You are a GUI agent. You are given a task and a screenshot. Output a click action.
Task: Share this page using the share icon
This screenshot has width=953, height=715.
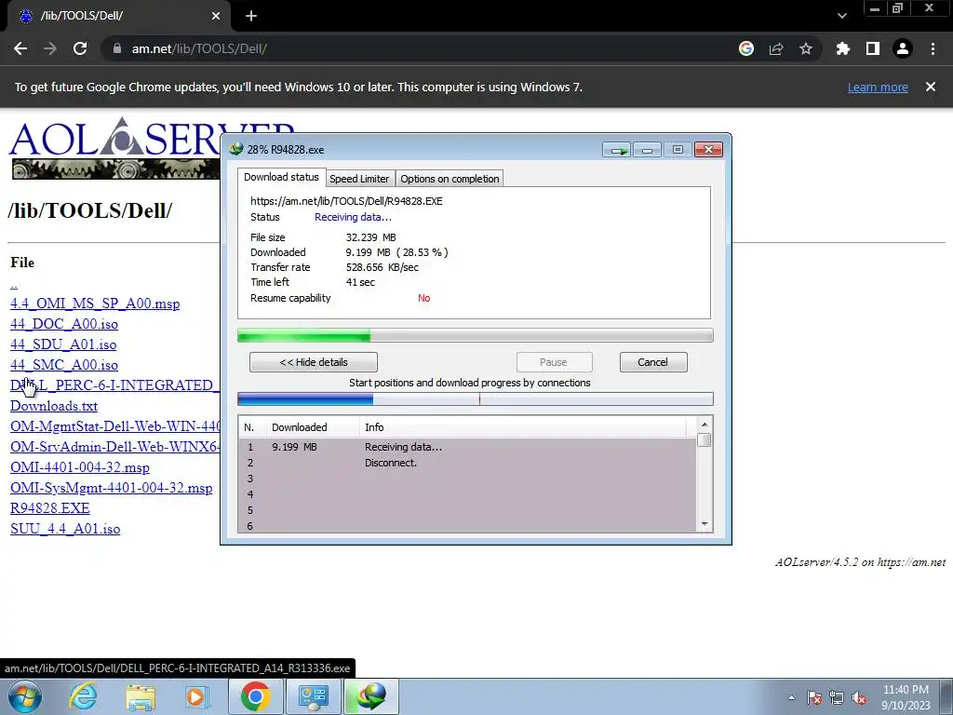point(776,48)
